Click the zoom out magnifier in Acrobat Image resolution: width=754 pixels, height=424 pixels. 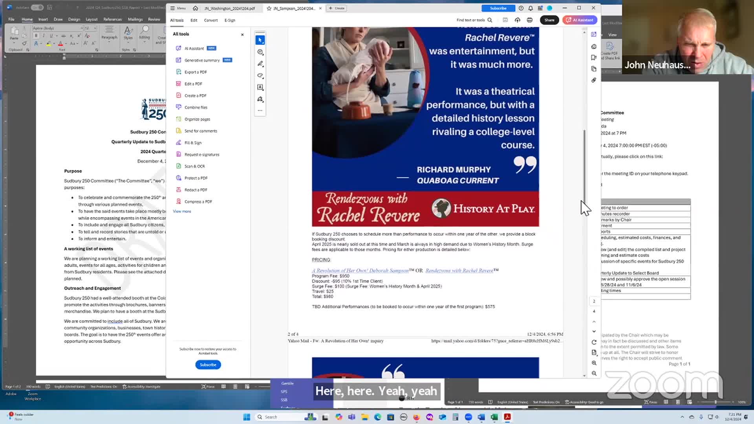[x=594, y=373]
